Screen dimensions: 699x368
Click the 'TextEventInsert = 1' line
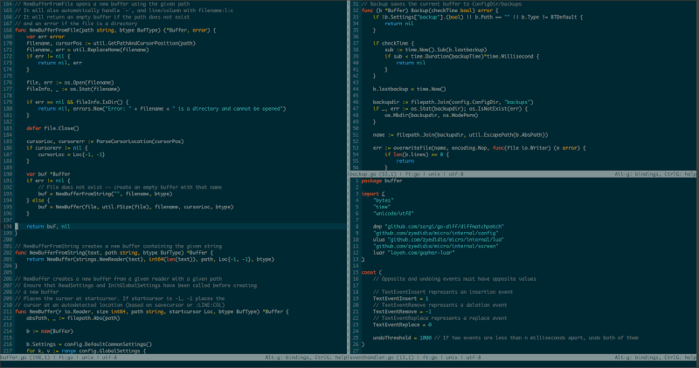click(400, 298)
